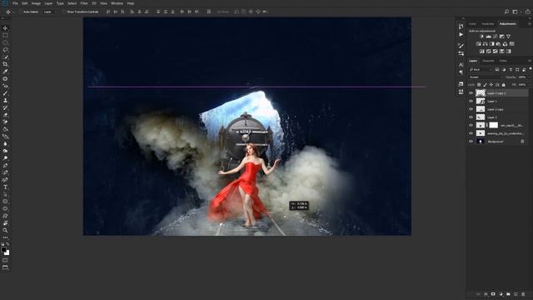533x300 pixels.
Task: Hide the sev_train02 layer
Action: (471, 125)
